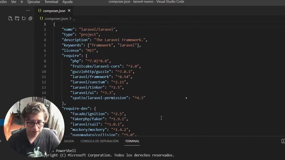Create a new folder in explorer

click(17, 19)
